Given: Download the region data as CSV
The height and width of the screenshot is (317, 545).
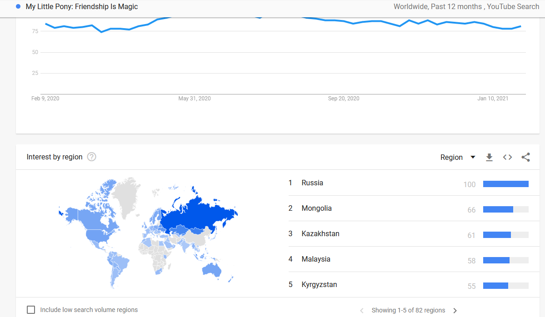Looking at the screenshot, I should 489,157.
